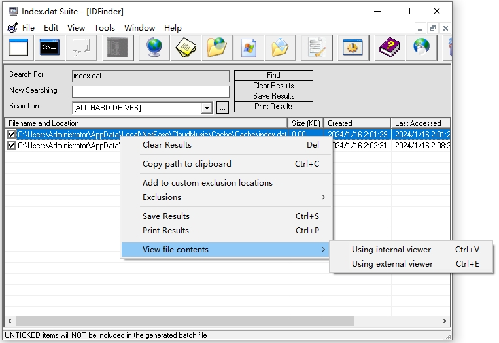This screenshot has height=343, width=499.
Task: Choose Copy path to clipboard
Action: [x=226, y=164]
